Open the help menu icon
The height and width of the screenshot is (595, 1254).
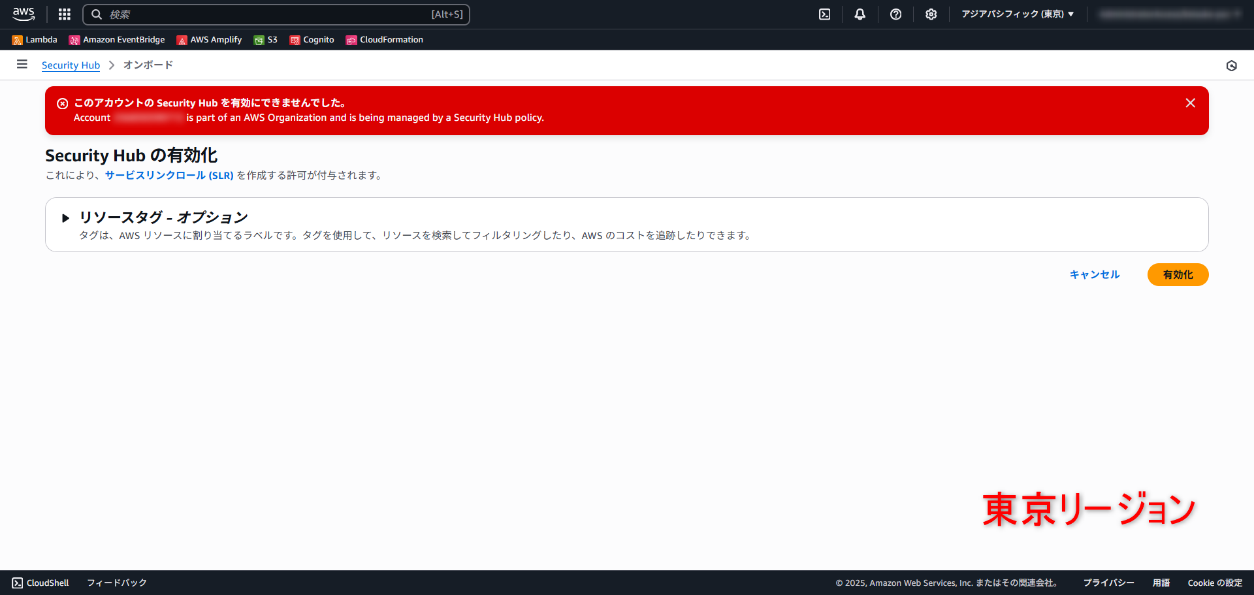[895, 14]
